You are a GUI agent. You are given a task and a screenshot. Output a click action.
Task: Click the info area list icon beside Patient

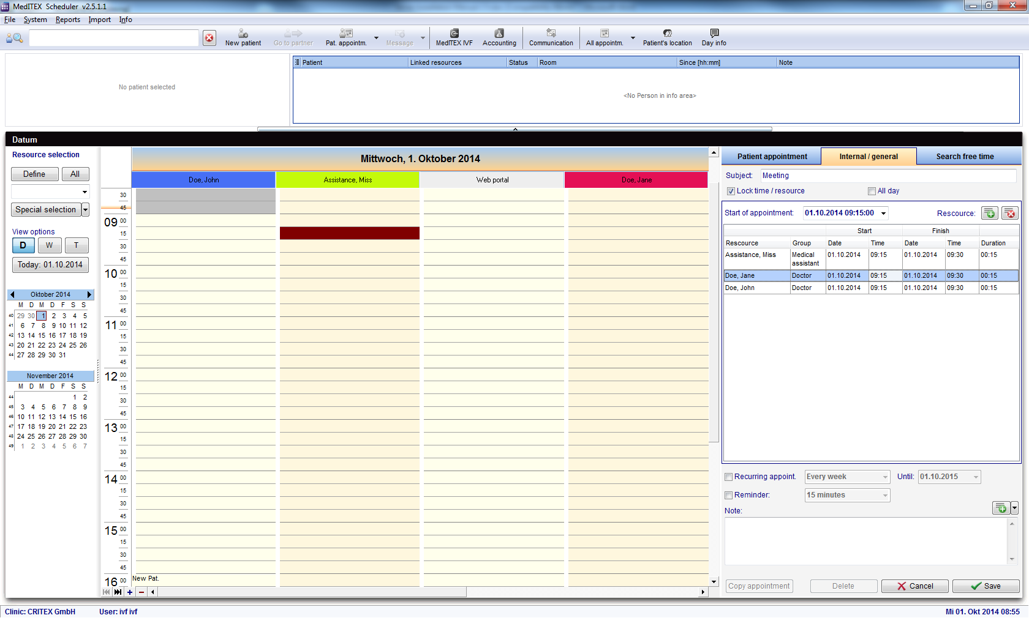tap(297, 62)
